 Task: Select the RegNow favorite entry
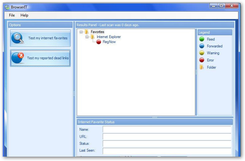[x=109, y=42]
